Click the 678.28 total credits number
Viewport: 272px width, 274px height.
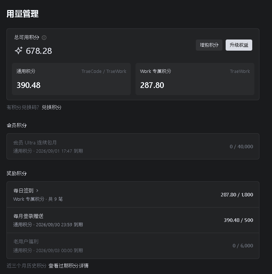click(x=39, y=51)
